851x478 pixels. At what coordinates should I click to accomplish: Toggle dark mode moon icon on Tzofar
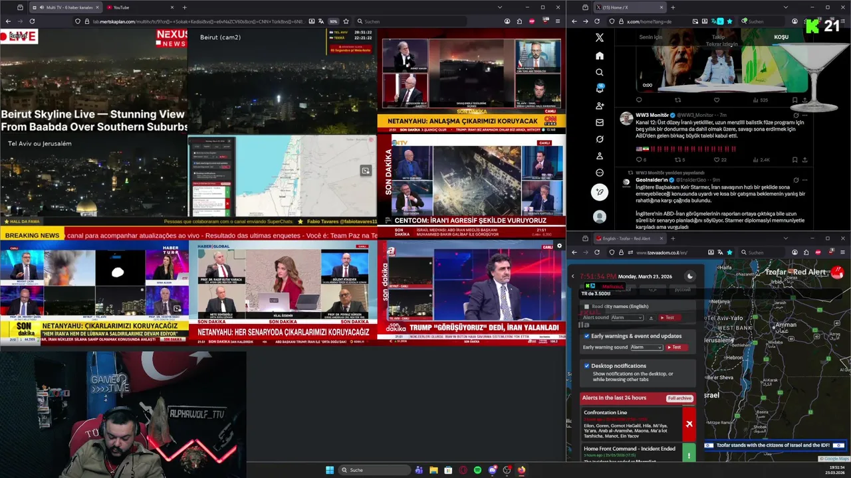pos(689,276)
